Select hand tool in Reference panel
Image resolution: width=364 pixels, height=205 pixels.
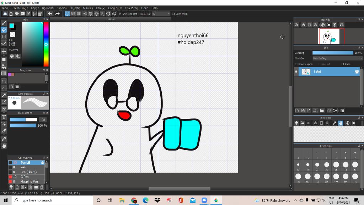click(x=340, y=123)
